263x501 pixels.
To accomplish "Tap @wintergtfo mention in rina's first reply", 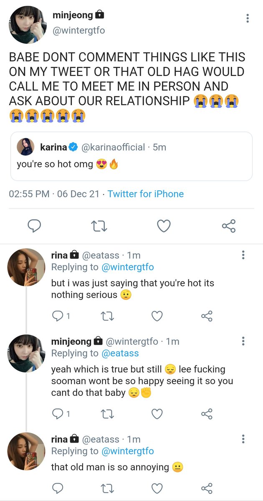I will [127, 267].
